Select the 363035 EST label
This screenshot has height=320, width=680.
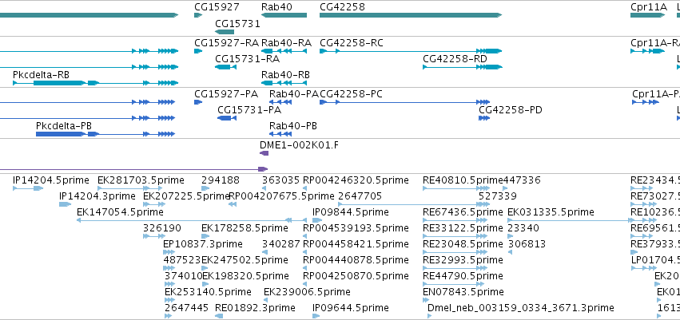[x=280, y=180]
